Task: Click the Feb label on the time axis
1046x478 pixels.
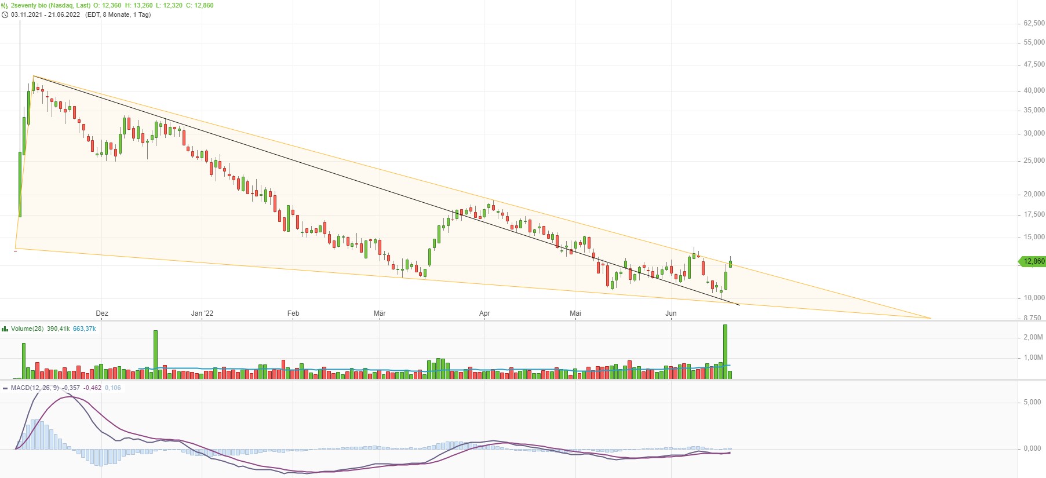Action: point(293,313)
